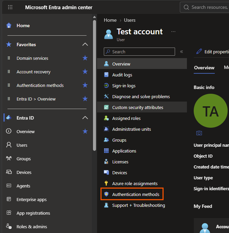Viewport: 229px width, 233px height.
Task: Click the Agents icon in sidebar
Action: (9, 185)
